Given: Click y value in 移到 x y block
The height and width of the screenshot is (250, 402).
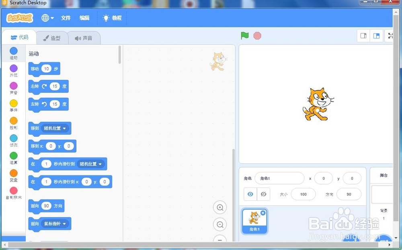Looking at the screenshot, I should (x=69, y=146).
